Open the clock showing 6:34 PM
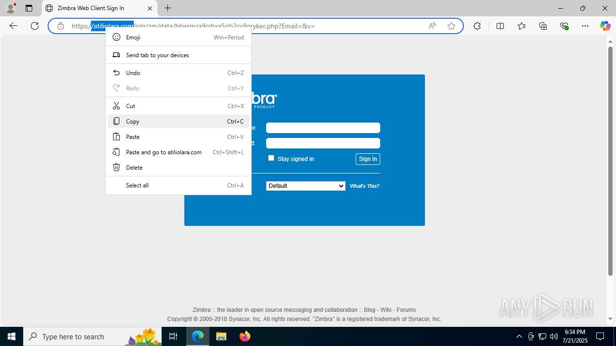Screen dimensions: 616x346 [x=575, y=336]
